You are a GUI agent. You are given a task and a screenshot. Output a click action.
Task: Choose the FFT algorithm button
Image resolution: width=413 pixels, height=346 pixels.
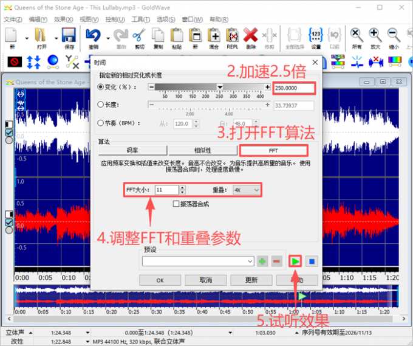coord(273,151)
